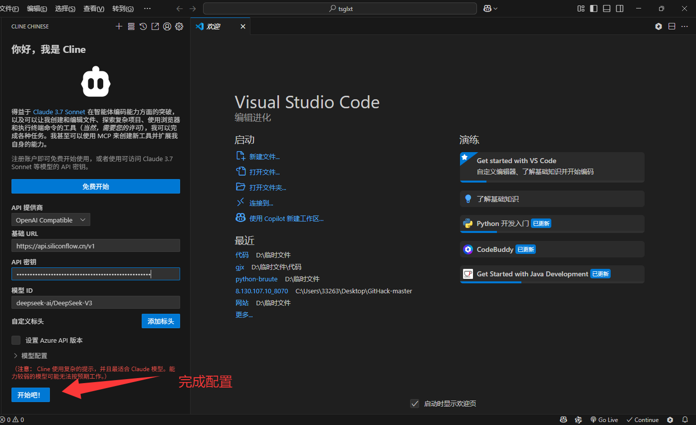The image size is (696, 425).
Task: Click Go Live in the status bar
Action: (604, 420)
